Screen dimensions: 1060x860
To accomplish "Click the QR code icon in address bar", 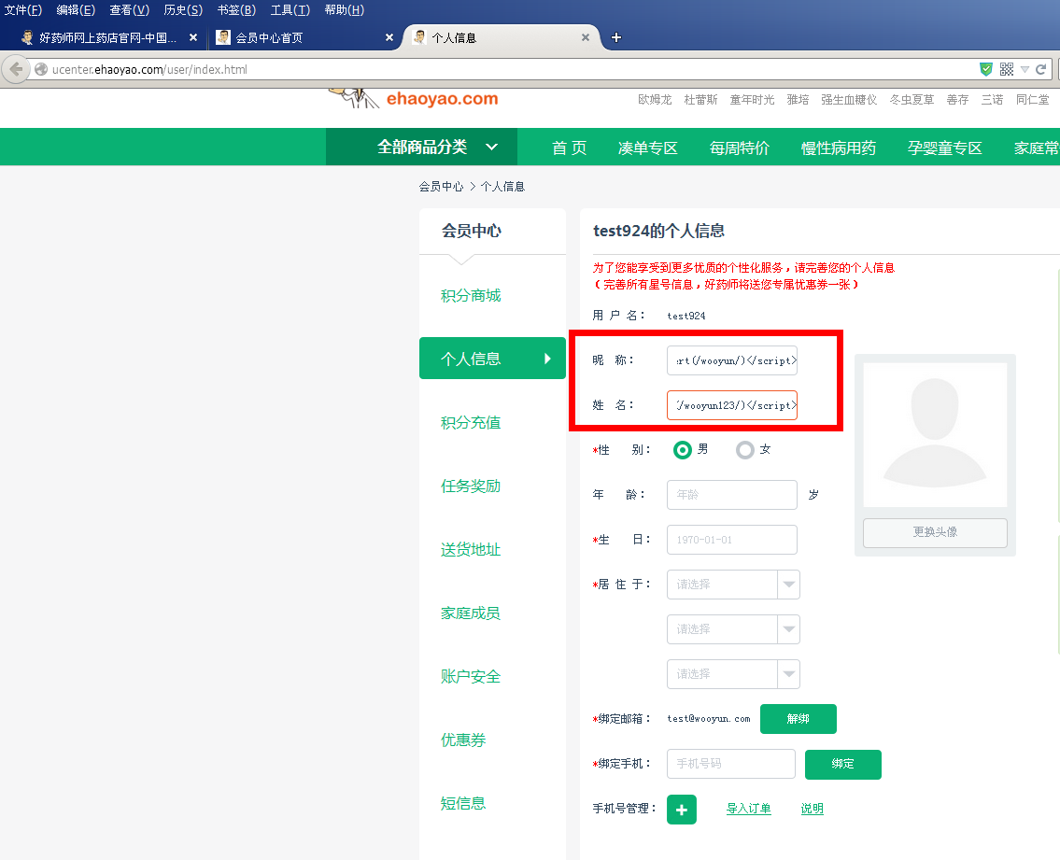I will [1007, 69].
